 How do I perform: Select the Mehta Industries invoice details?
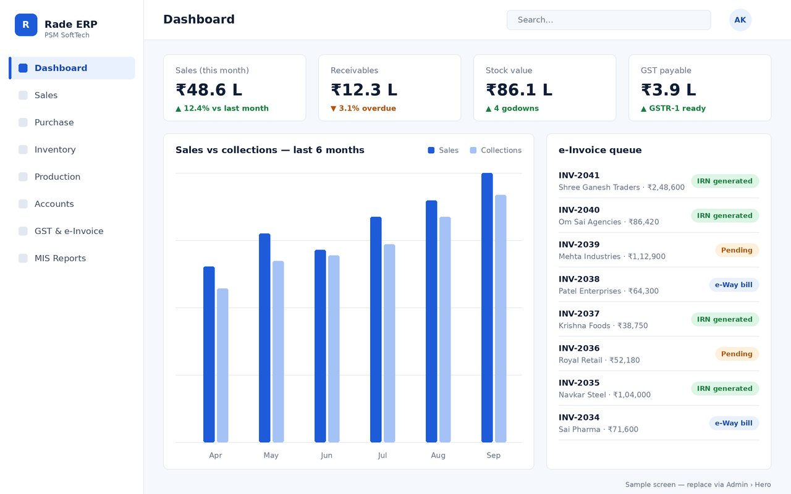612,256
